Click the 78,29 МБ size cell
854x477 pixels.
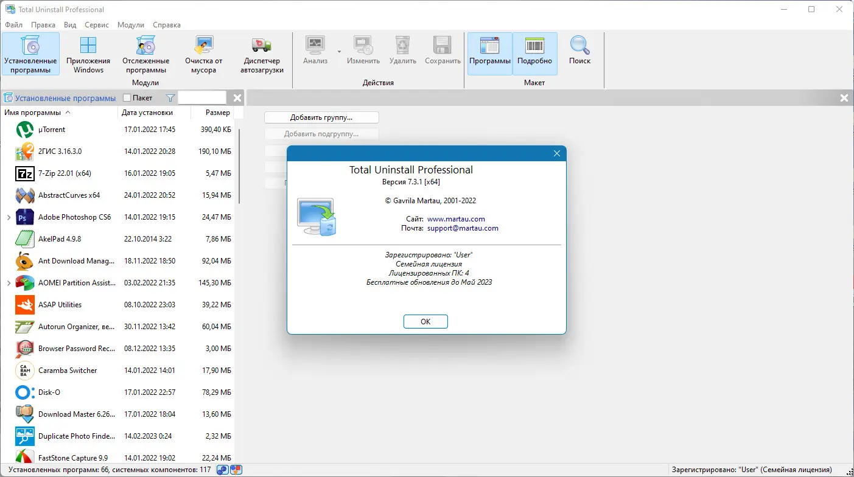(217, 392)
